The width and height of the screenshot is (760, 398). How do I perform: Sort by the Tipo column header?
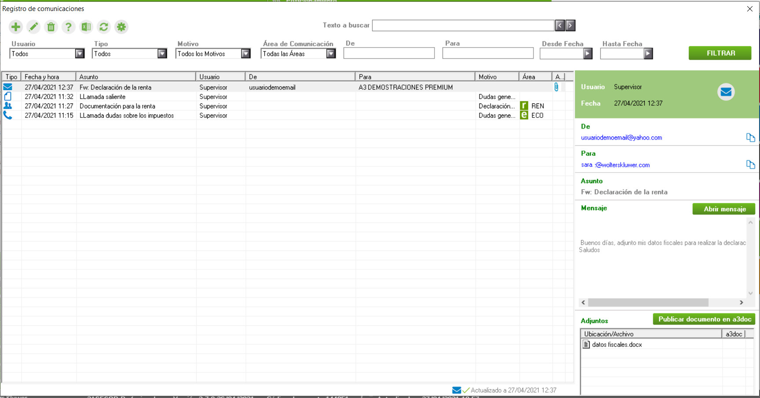11,77
